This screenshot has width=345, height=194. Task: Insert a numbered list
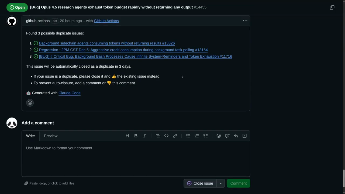click(197, 136)
